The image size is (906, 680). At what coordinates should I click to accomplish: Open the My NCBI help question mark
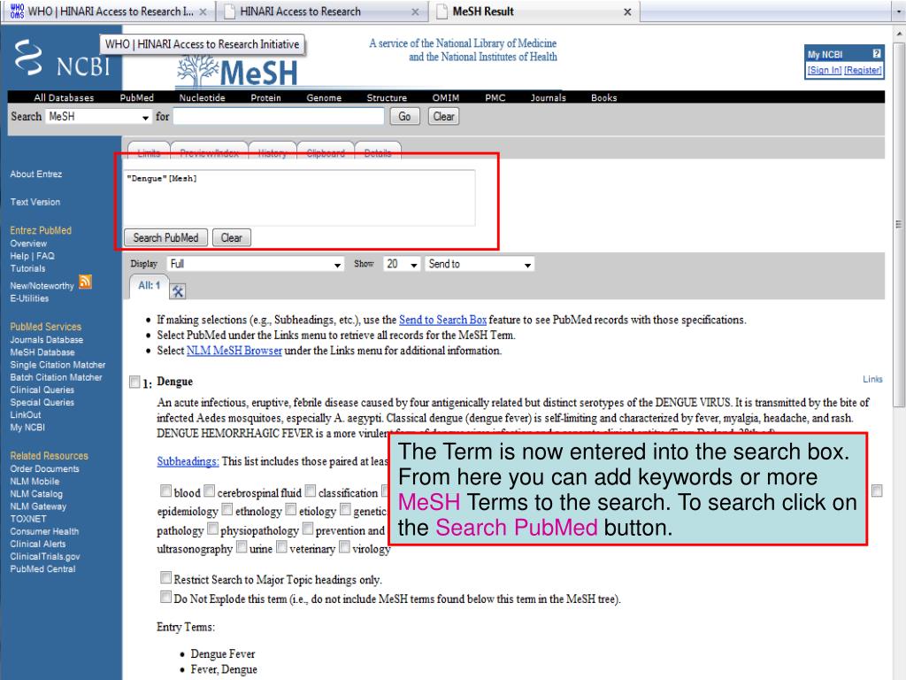876,54
